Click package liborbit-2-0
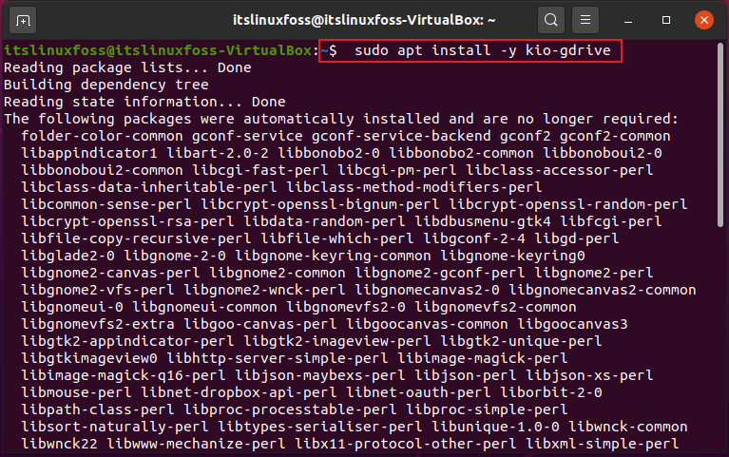This screenshot has width=729, height=457. pyautogui.click(x=551, y=392)
